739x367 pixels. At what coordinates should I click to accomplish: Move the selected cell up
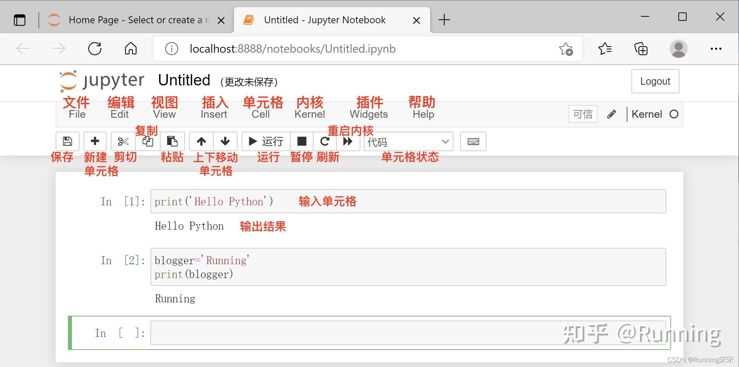pos(201,141)
